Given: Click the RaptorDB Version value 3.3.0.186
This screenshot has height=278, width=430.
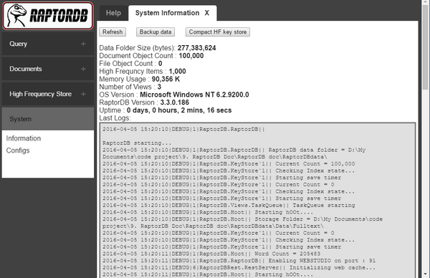Looking at the screenshot, I should click(175, 102).
